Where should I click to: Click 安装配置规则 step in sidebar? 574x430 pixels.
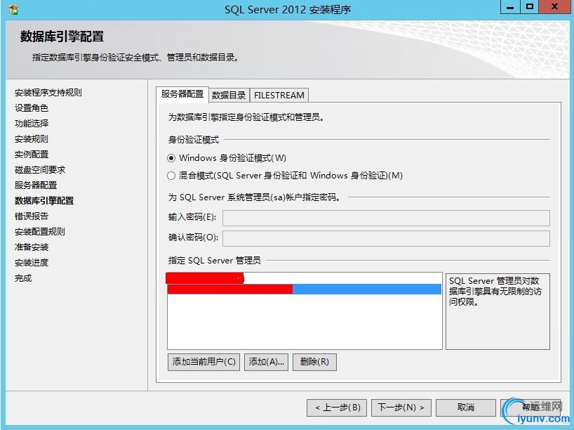point(40,232)
